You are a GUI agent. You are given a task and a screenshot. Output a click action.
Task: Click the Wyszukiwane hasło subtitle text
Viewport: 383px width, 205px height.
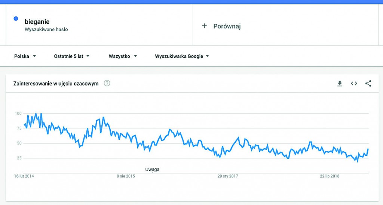(x=46, y=29)
